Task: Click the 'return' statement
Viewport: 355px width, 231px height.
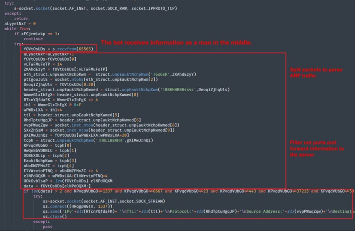Action: [21, 19]
